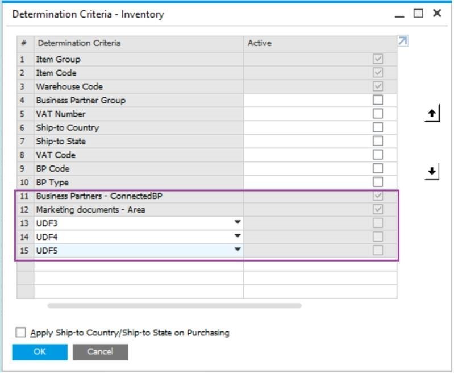
Task: Click row number 13
Action: [x=24, y=223]
